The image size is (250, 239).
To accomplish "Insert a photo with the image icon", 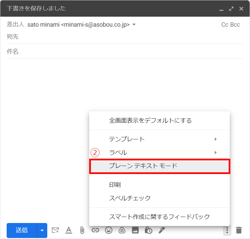I will point(135,230).
